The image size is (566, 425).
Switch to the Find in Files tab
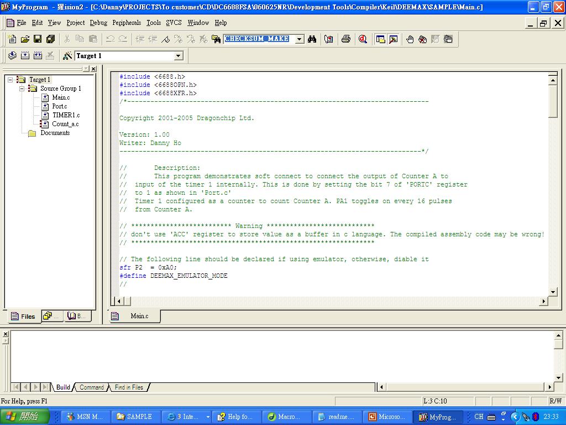129,387
